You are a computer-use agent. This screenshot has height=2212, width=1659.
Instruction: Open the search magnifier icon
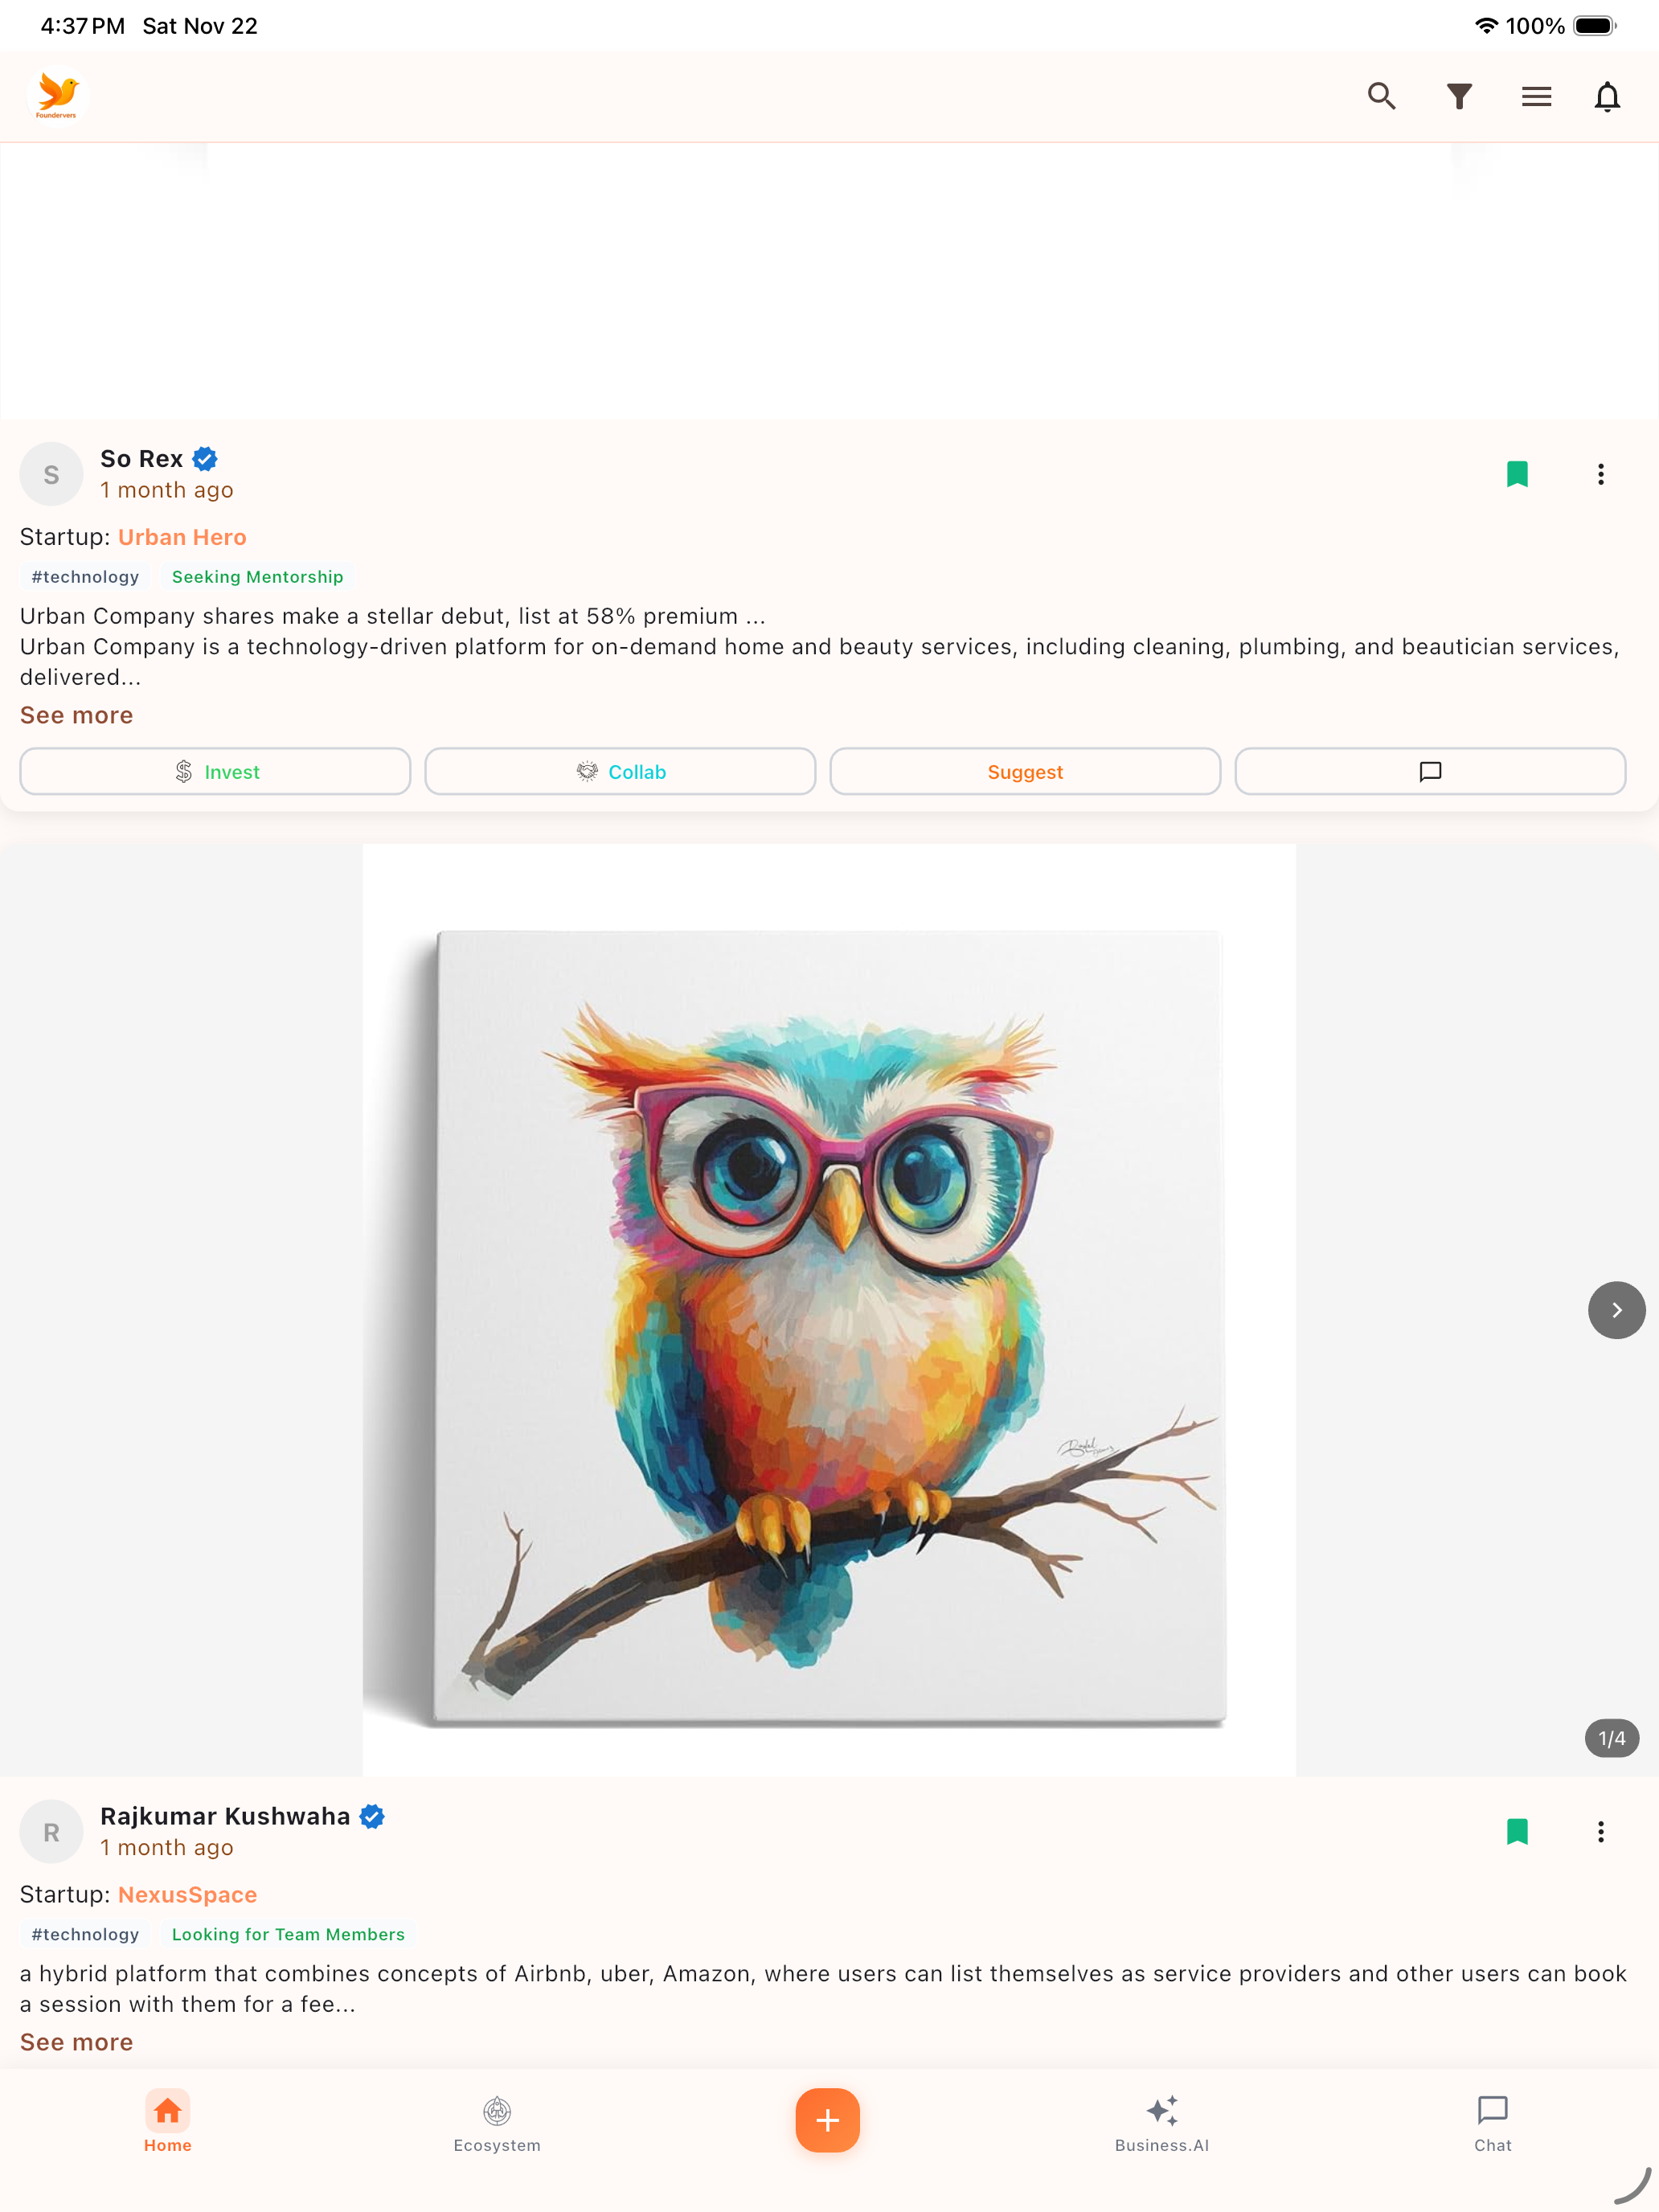tap(1381, 96)
